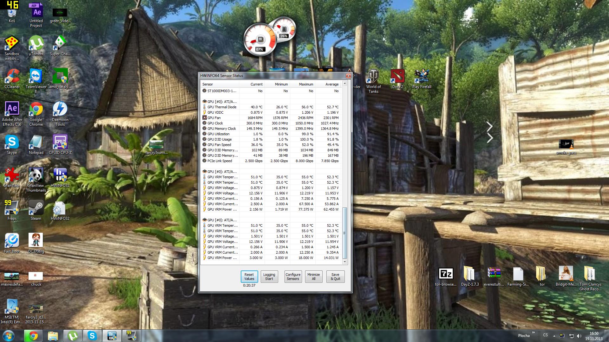Open Untitled Project After Effects file icon
Viewport: 609px width, 342px height.
tap(36, 15)
